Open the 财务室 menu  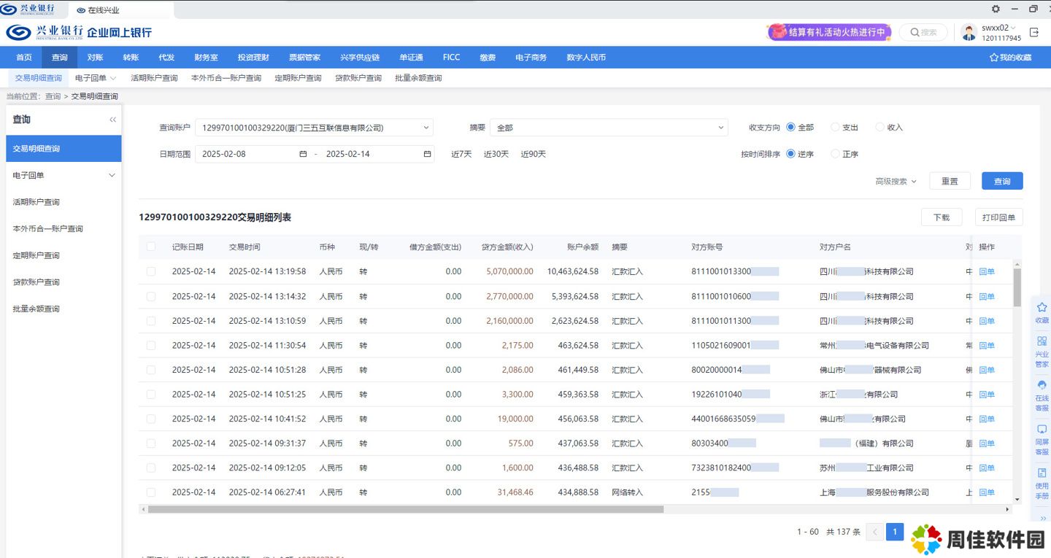pyautogui.click(x=206, y=58)
